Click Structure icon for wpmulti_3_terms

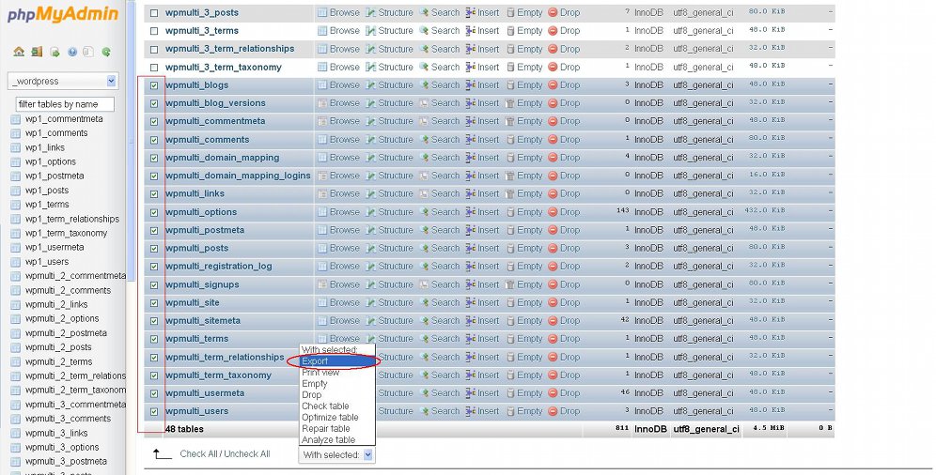[370, 30]
